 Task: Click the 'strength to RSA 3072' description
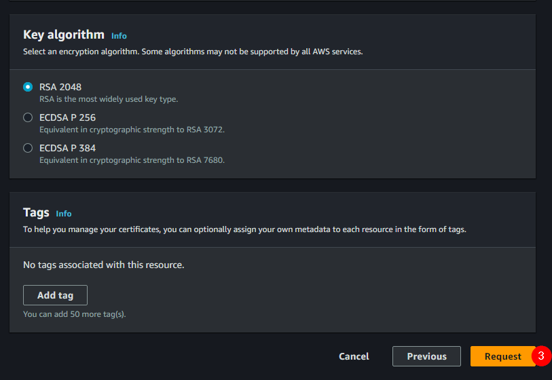coord(132,130)
